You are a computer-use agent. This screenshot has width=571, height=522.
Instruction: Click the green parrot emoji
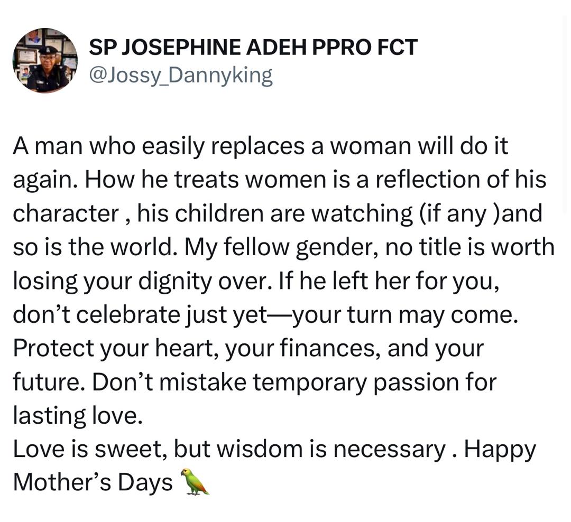point(195,481)
